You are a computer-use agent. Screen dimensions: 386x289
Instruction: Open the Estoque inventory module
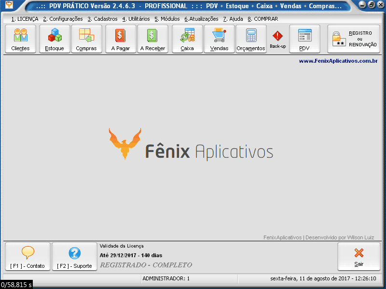[x=55, y=39]
